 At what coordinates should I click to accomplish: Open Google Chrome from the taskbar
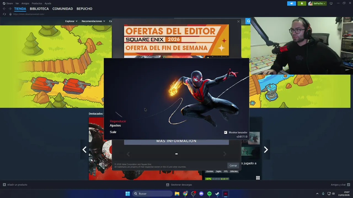point(185,194)
